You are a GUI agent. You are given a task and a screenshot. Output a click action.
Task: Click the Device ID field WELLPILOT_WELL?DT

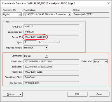pyautogui.click(x=51, y=37)
